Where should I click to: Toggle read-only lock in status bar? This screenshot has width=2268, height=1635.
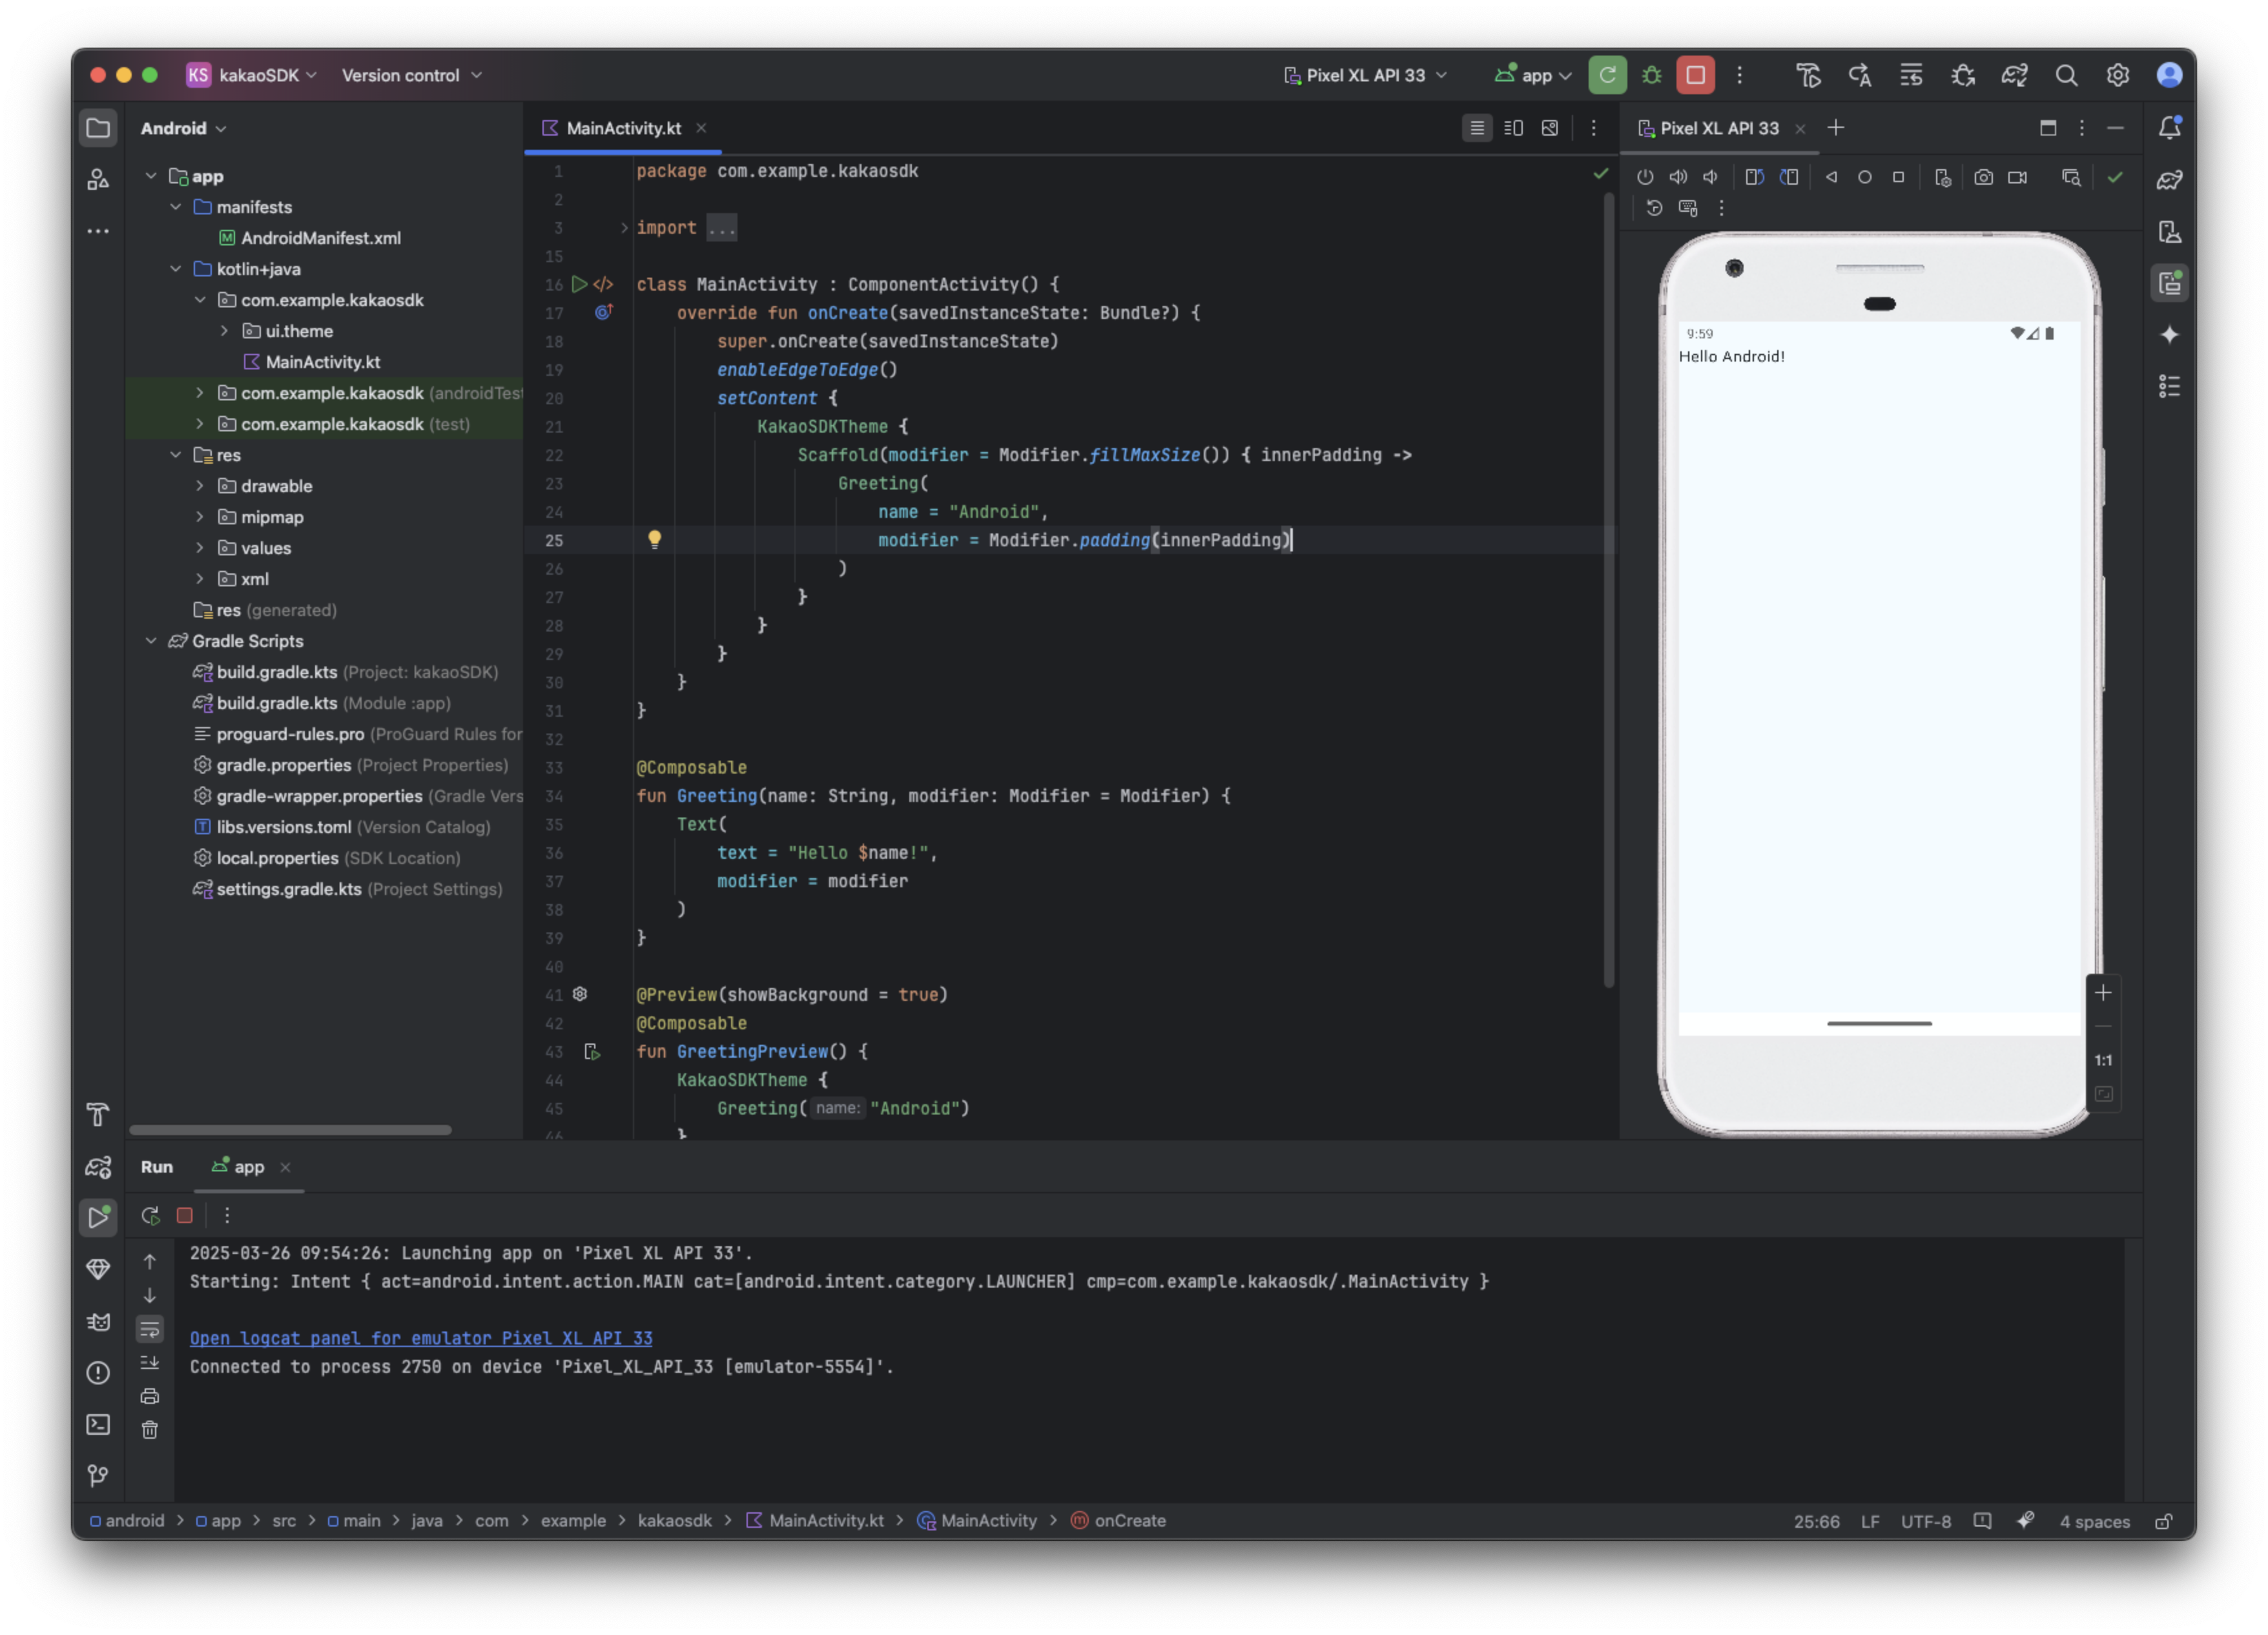pos(2163,1521)
